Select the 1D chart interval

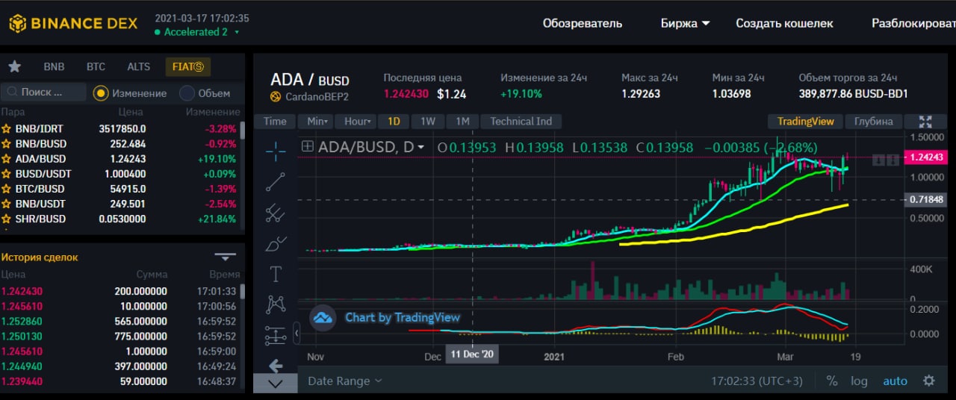[393, 121]
